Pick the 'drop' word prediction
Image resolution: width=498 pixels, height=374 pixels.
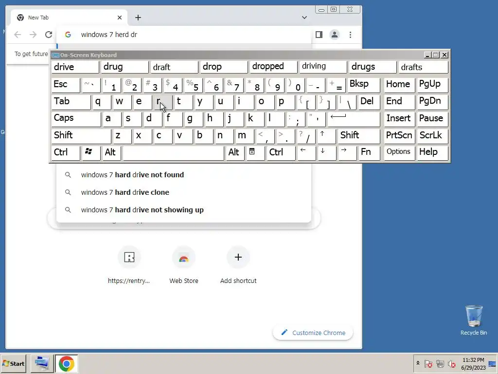[224, 67]
